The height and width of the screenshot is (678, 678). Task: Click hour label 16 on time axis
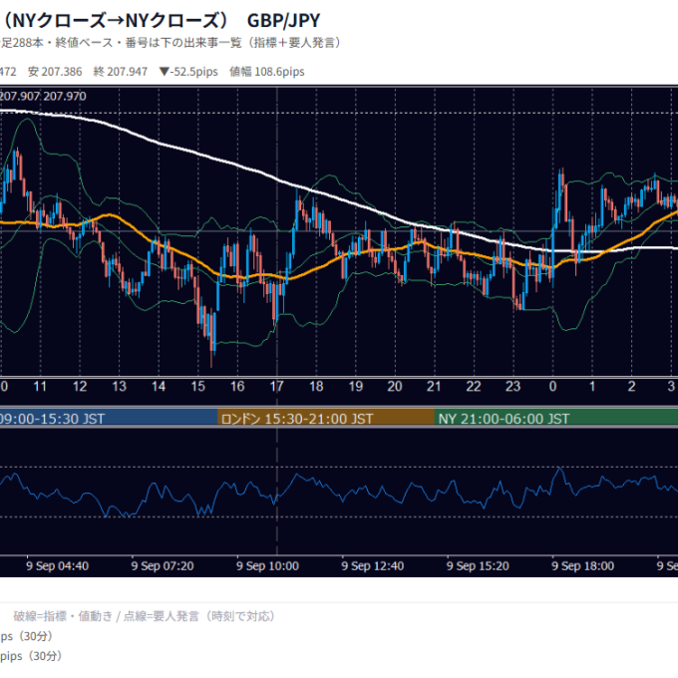point(237,386)
